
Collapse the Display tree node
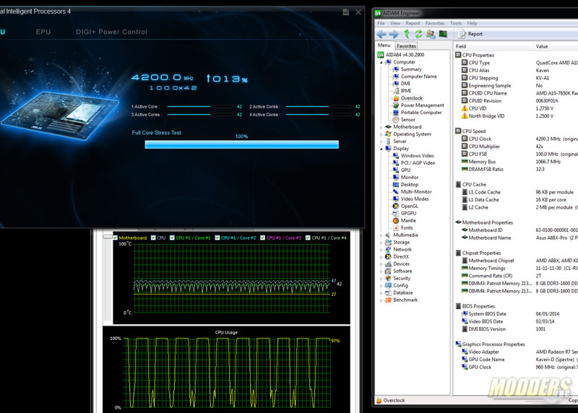click(x=381, y=149)
